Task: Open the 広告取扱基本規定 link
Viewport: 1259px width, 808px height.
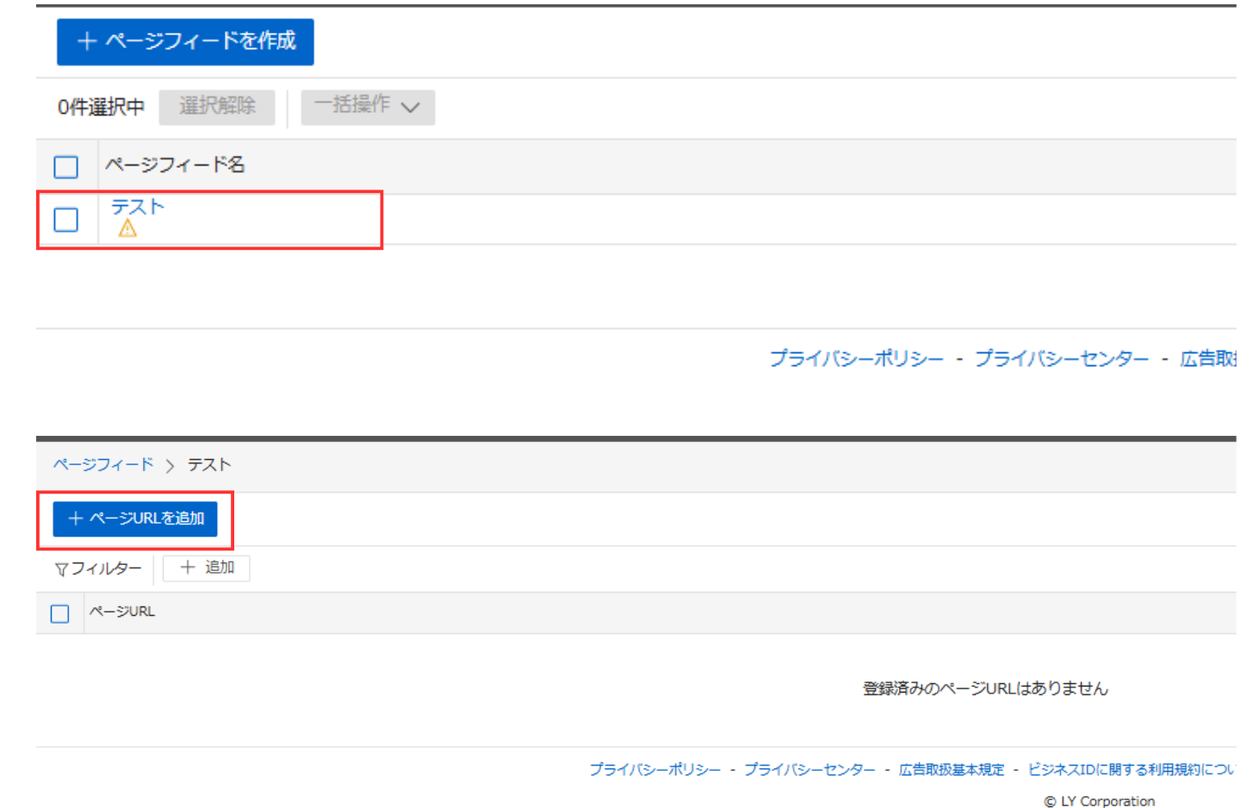Action: 952,769
